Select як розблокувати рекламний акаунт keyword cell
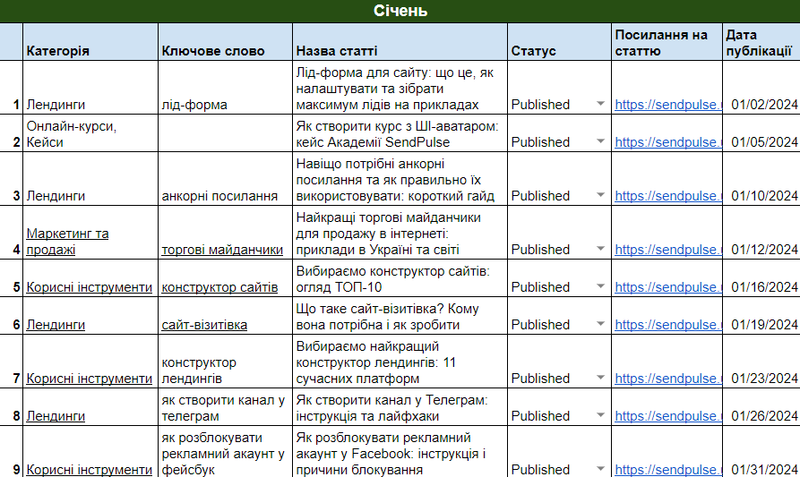The image size is (800, 477). pos(225,452)
